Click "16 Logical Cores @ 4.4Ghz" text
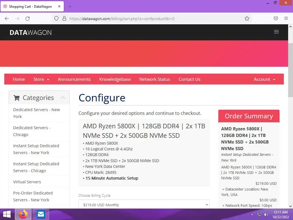293x220 pixels. [109, 149]
